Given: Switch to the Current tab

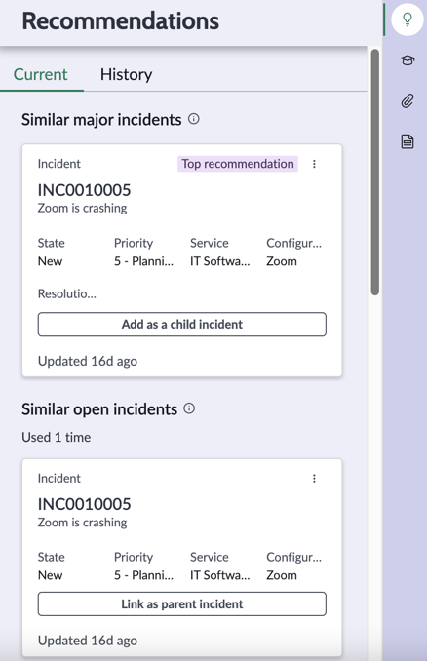Looking at the screenshot, I should tap(41, 75).
